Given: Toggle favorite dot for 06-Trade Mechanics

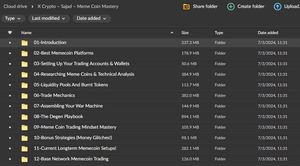Looking at the screenshot, I should pyautogui.click(x=10, y=96).
